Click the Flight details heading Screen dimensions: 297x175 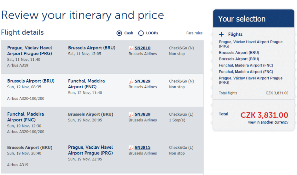coord(22,32)
